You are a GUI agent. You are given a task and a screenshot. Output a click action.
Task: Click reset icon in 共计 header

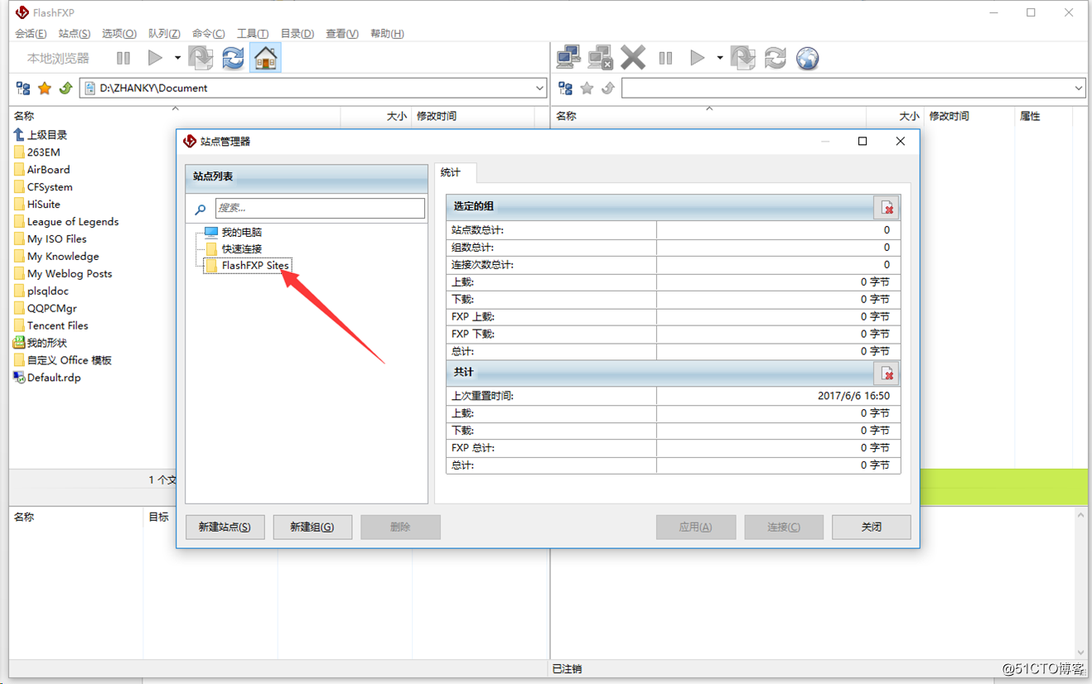(x=887, y=373)
